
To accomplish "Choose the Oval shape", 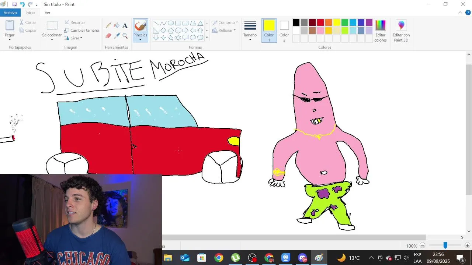I will 171,23.
